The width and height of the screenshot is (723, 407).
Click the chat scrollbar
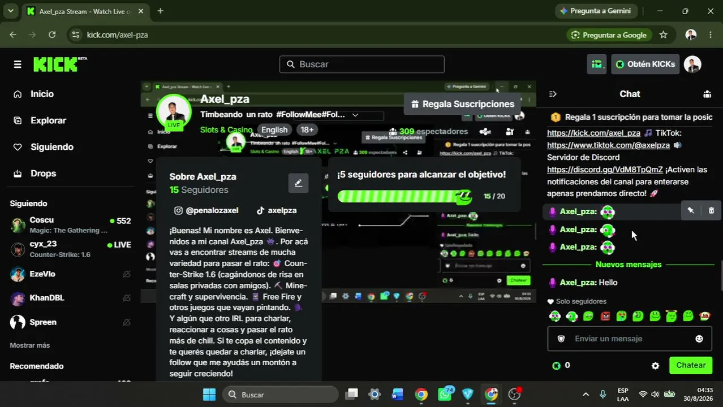(720, 275)
